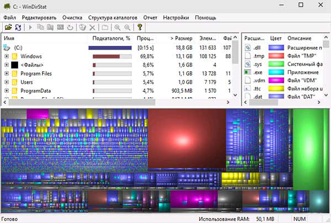The width and height of the screenshot is (331, 223).
Task: Click the blue .dll color swatch
Action: (x=276, y=48)
